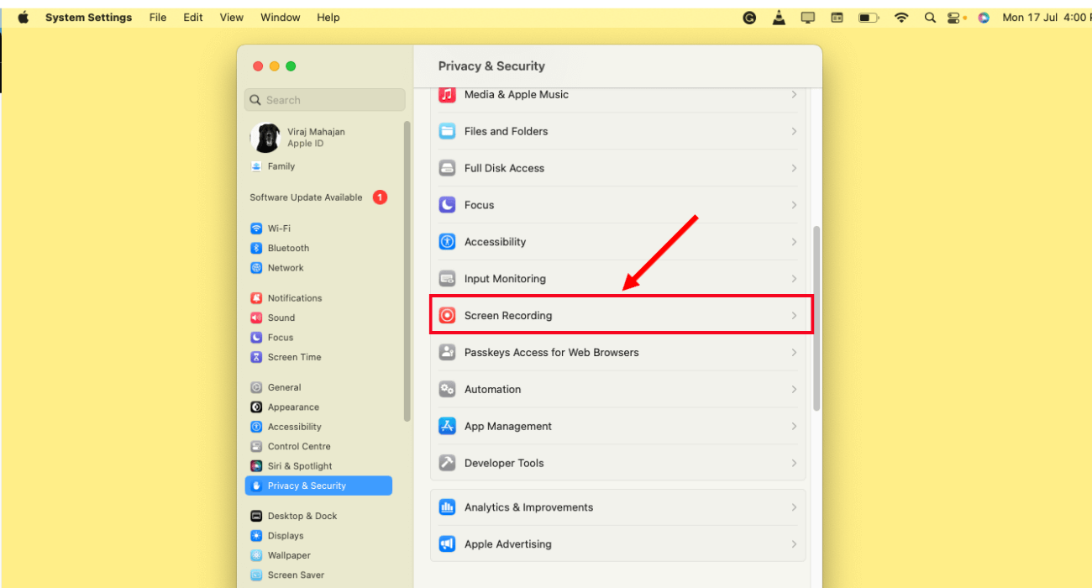Click the main pane vertical scrollbar
Screen dimensions: 1092x588
[816, 318]
